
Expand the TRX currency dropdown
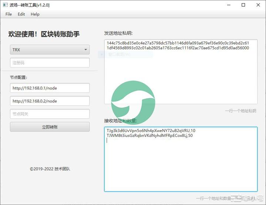click(x=50, y=50)
